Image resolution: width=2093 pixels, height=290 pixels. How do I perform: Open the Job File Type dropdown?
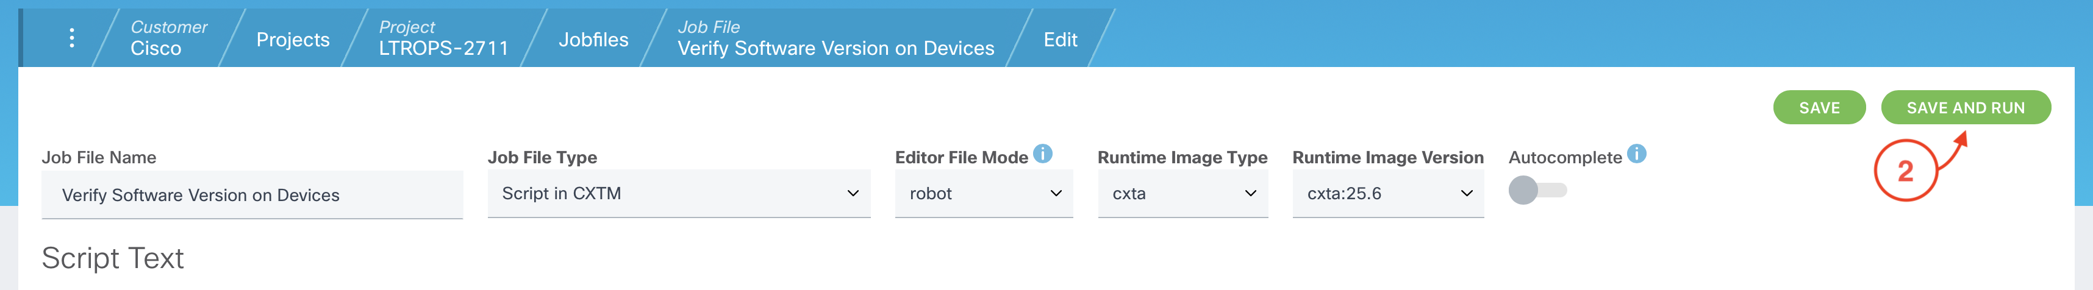pos(678,193)
